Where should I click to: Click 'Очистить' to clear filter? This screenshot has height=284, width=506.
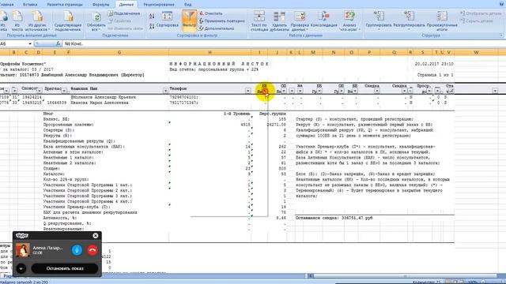[211, 13]
